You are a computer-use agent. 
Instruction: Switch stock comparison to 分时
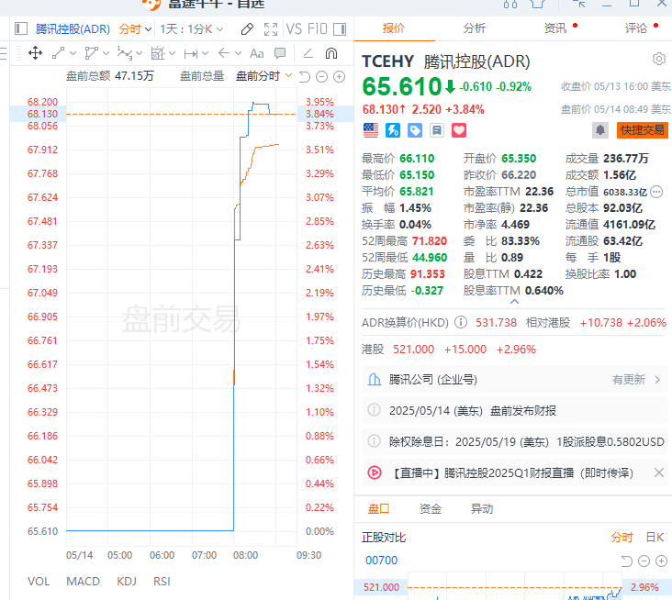[x=622, y=537]
